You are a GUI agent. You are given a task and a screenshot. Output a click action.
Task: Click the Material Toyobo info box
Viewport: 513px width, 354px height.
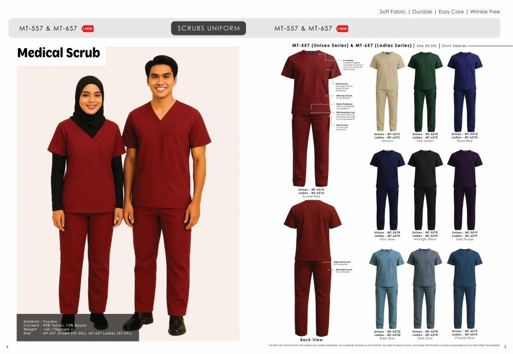tap(78, 327)
